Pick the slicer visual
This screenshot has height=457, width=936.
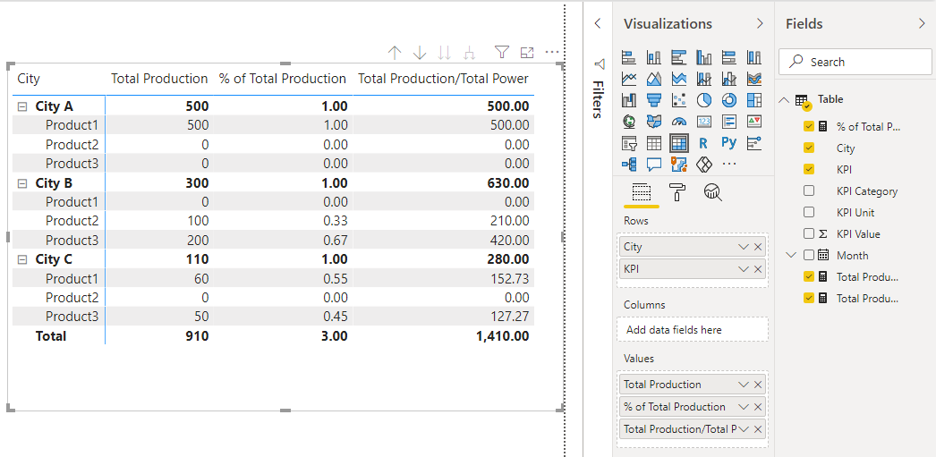pos(629,143)
